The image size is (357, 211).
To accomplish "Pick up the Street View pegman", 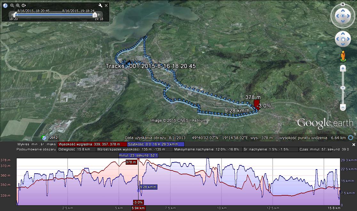I will point(343,56).
